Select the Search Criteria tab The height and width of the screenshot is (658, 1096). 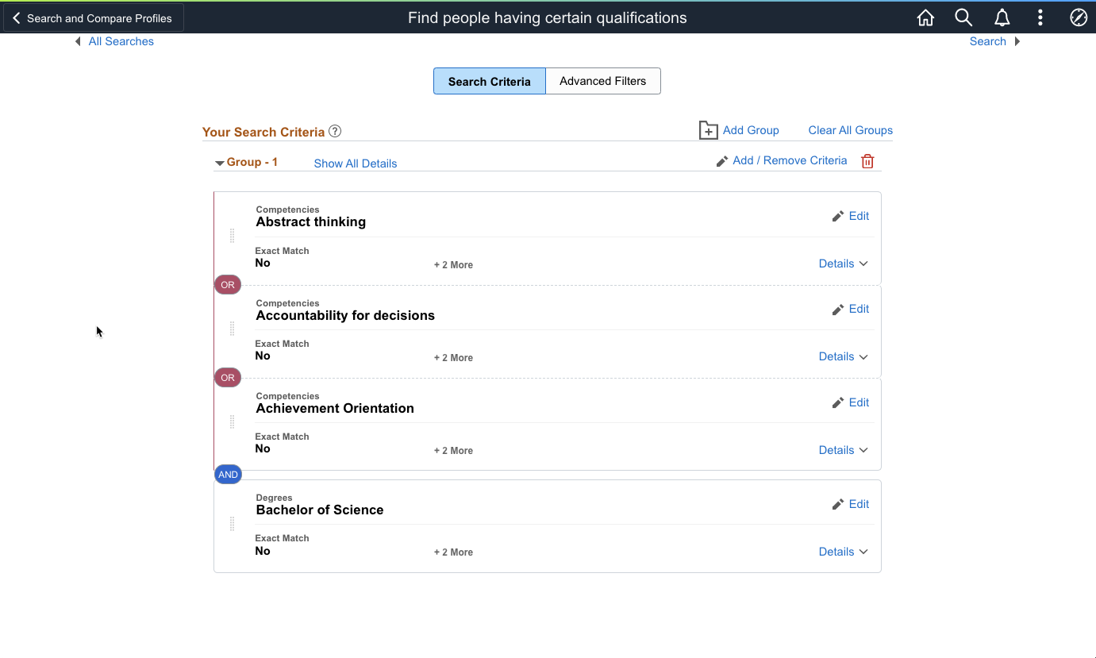coord(489,81)
